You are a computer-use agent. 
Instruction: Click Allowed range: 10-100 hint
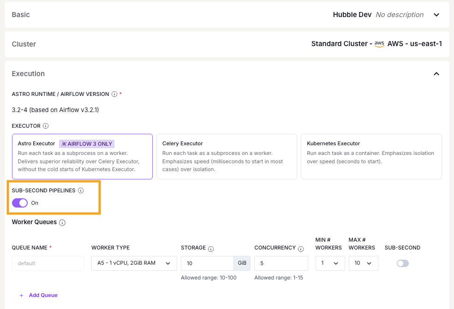click(x=209, y=278)
